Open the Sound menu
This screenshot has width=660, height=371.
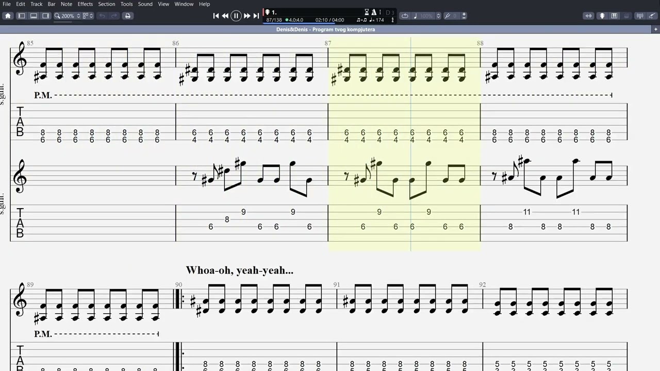tap(145, 4)
